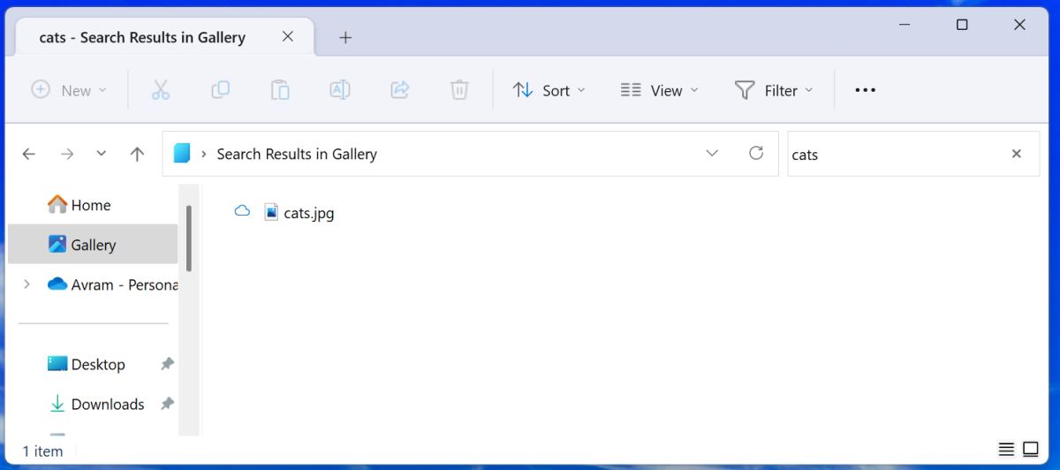Close the cats - Search Results tab

(288, 37)
